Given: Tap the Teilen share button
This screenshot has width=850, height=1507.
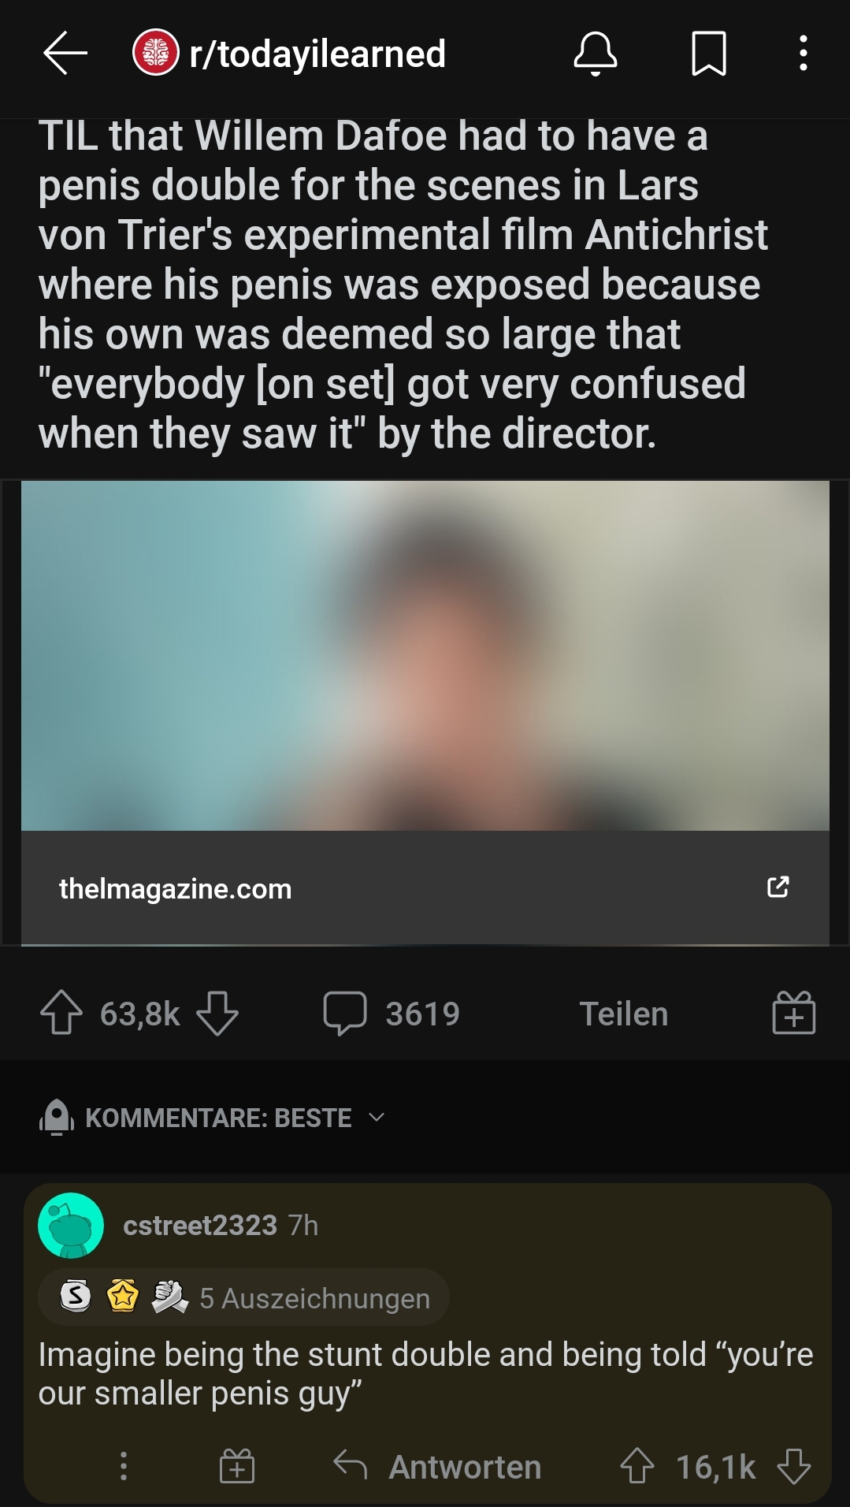Looking at the screenshot, I should (624, 1014).
